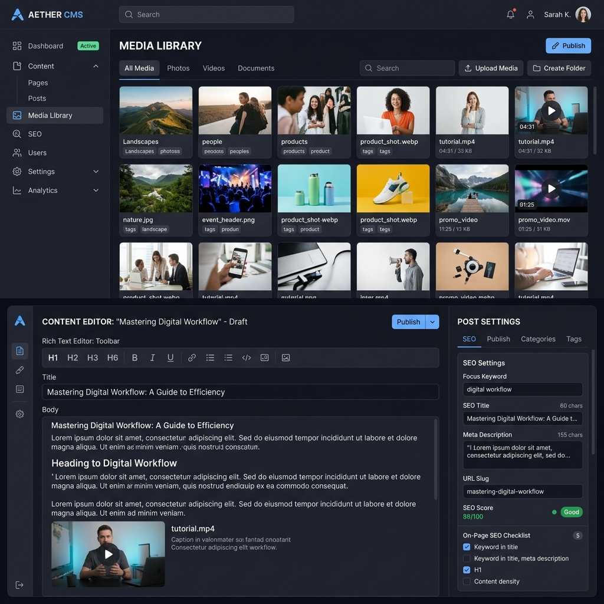Expand the Settings sidebar menu

click(x=96, y=172)
